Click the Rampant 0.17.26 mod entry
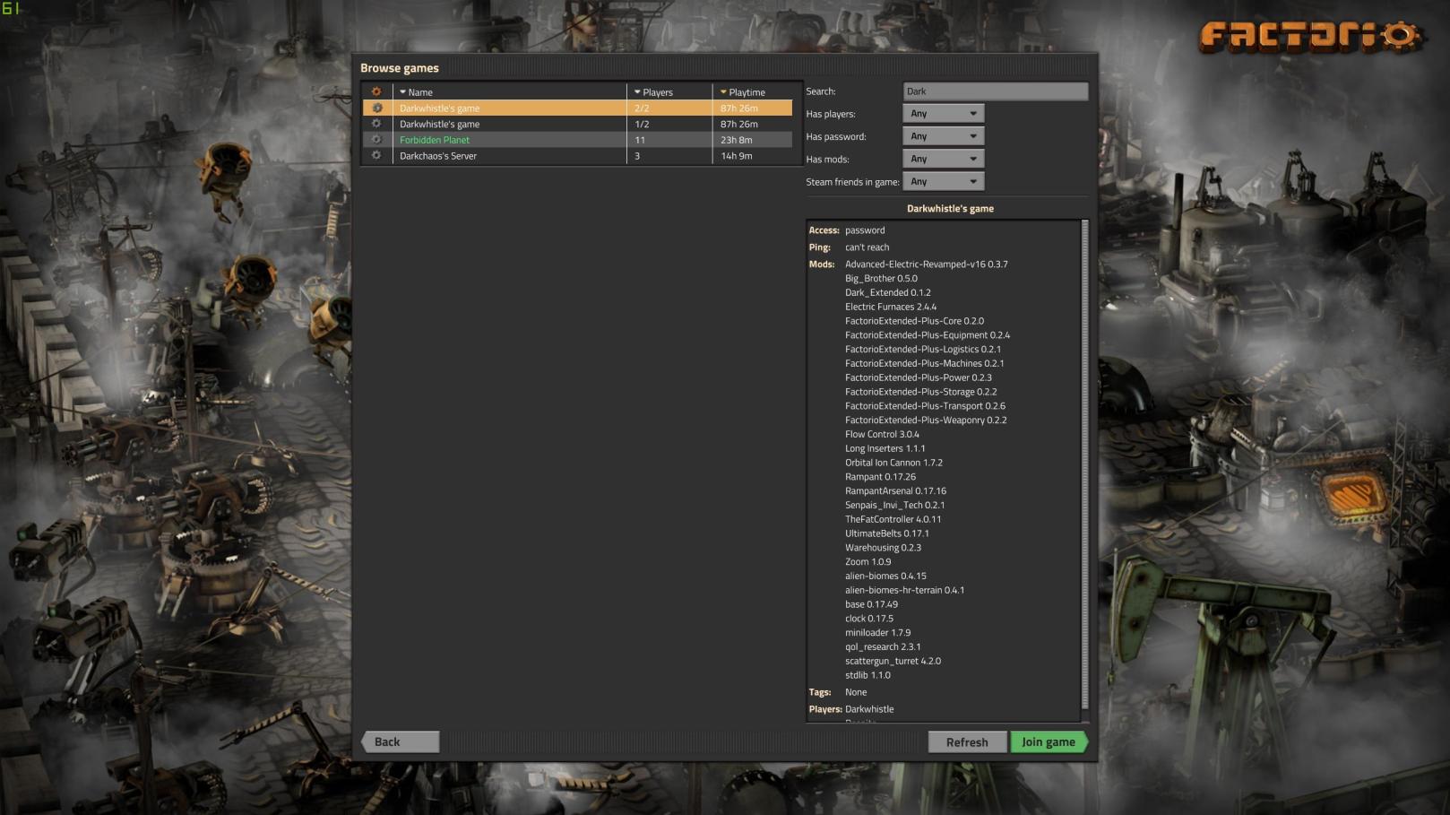Viewport: 1450px width, 815px height. (880, 477)
